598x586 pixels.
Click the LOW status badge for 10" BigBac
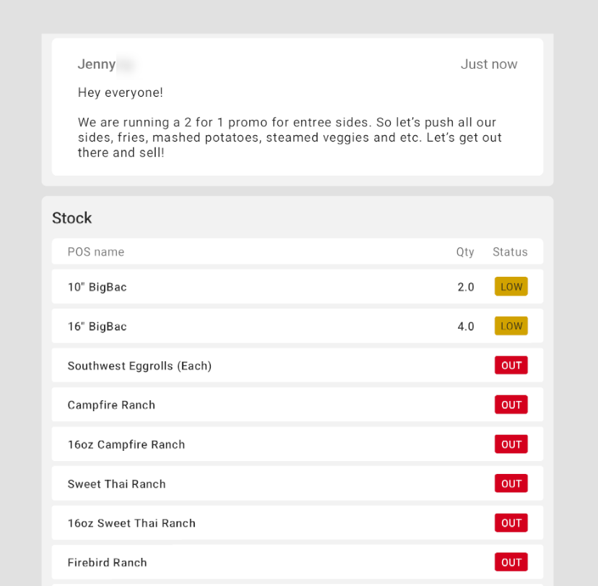point(511,286)
